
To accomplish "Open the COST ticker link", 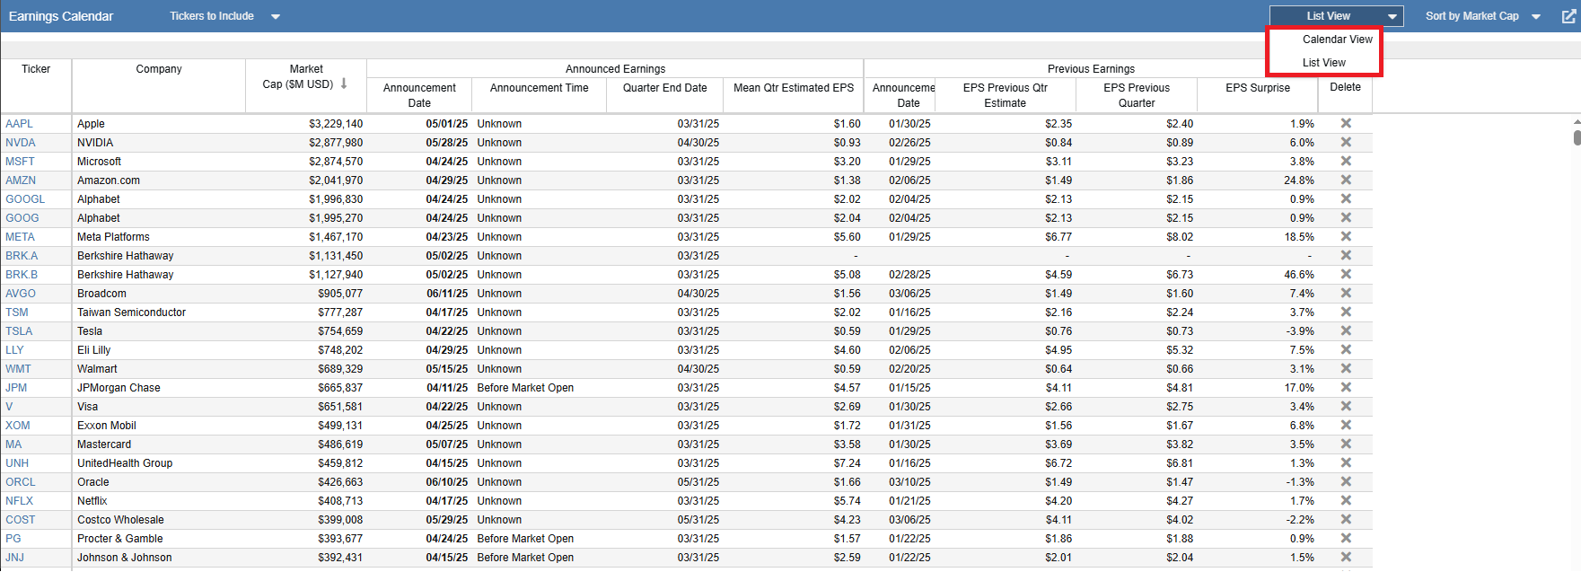I will 21,520.
